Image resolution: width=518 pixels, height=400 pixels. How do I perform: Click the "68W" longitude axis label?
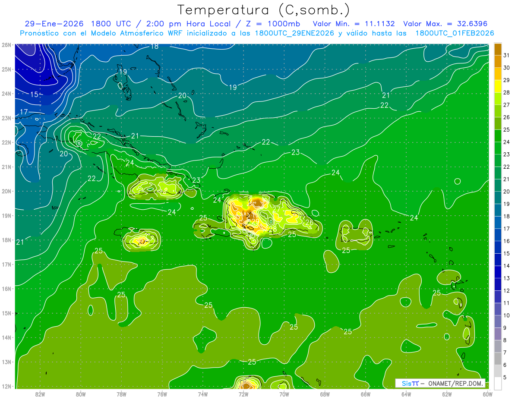click(x=325, y=394)
